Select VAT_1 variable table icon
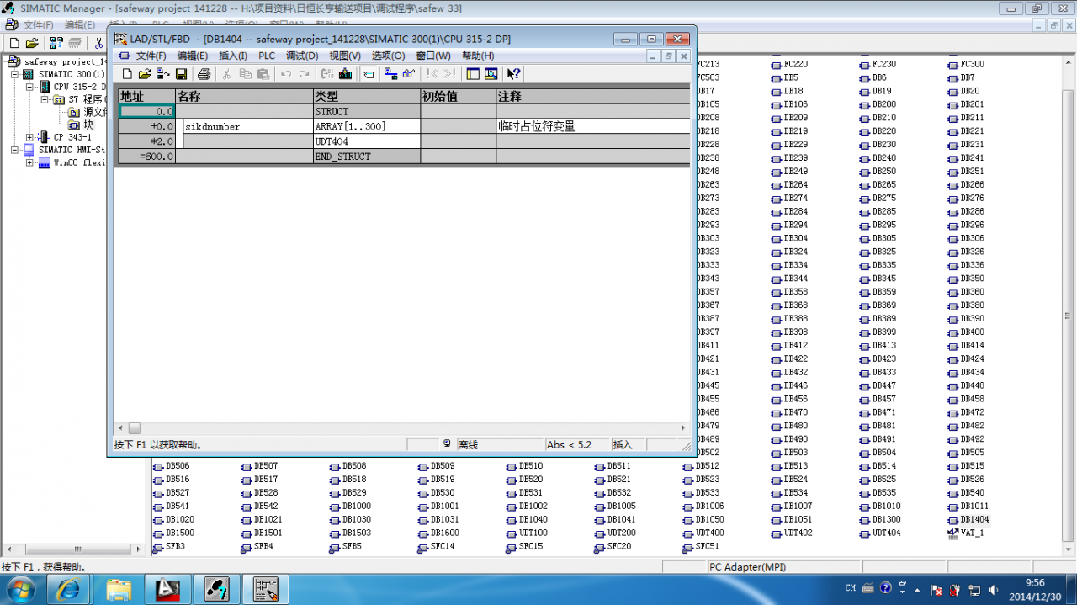 [965, 533]
